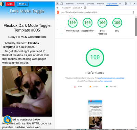Click 'Flexbox Dark Mode Toggle Template #005' heading
Image resolution: width=137 pixels, height=130 pixels.
tap(27, 28)
